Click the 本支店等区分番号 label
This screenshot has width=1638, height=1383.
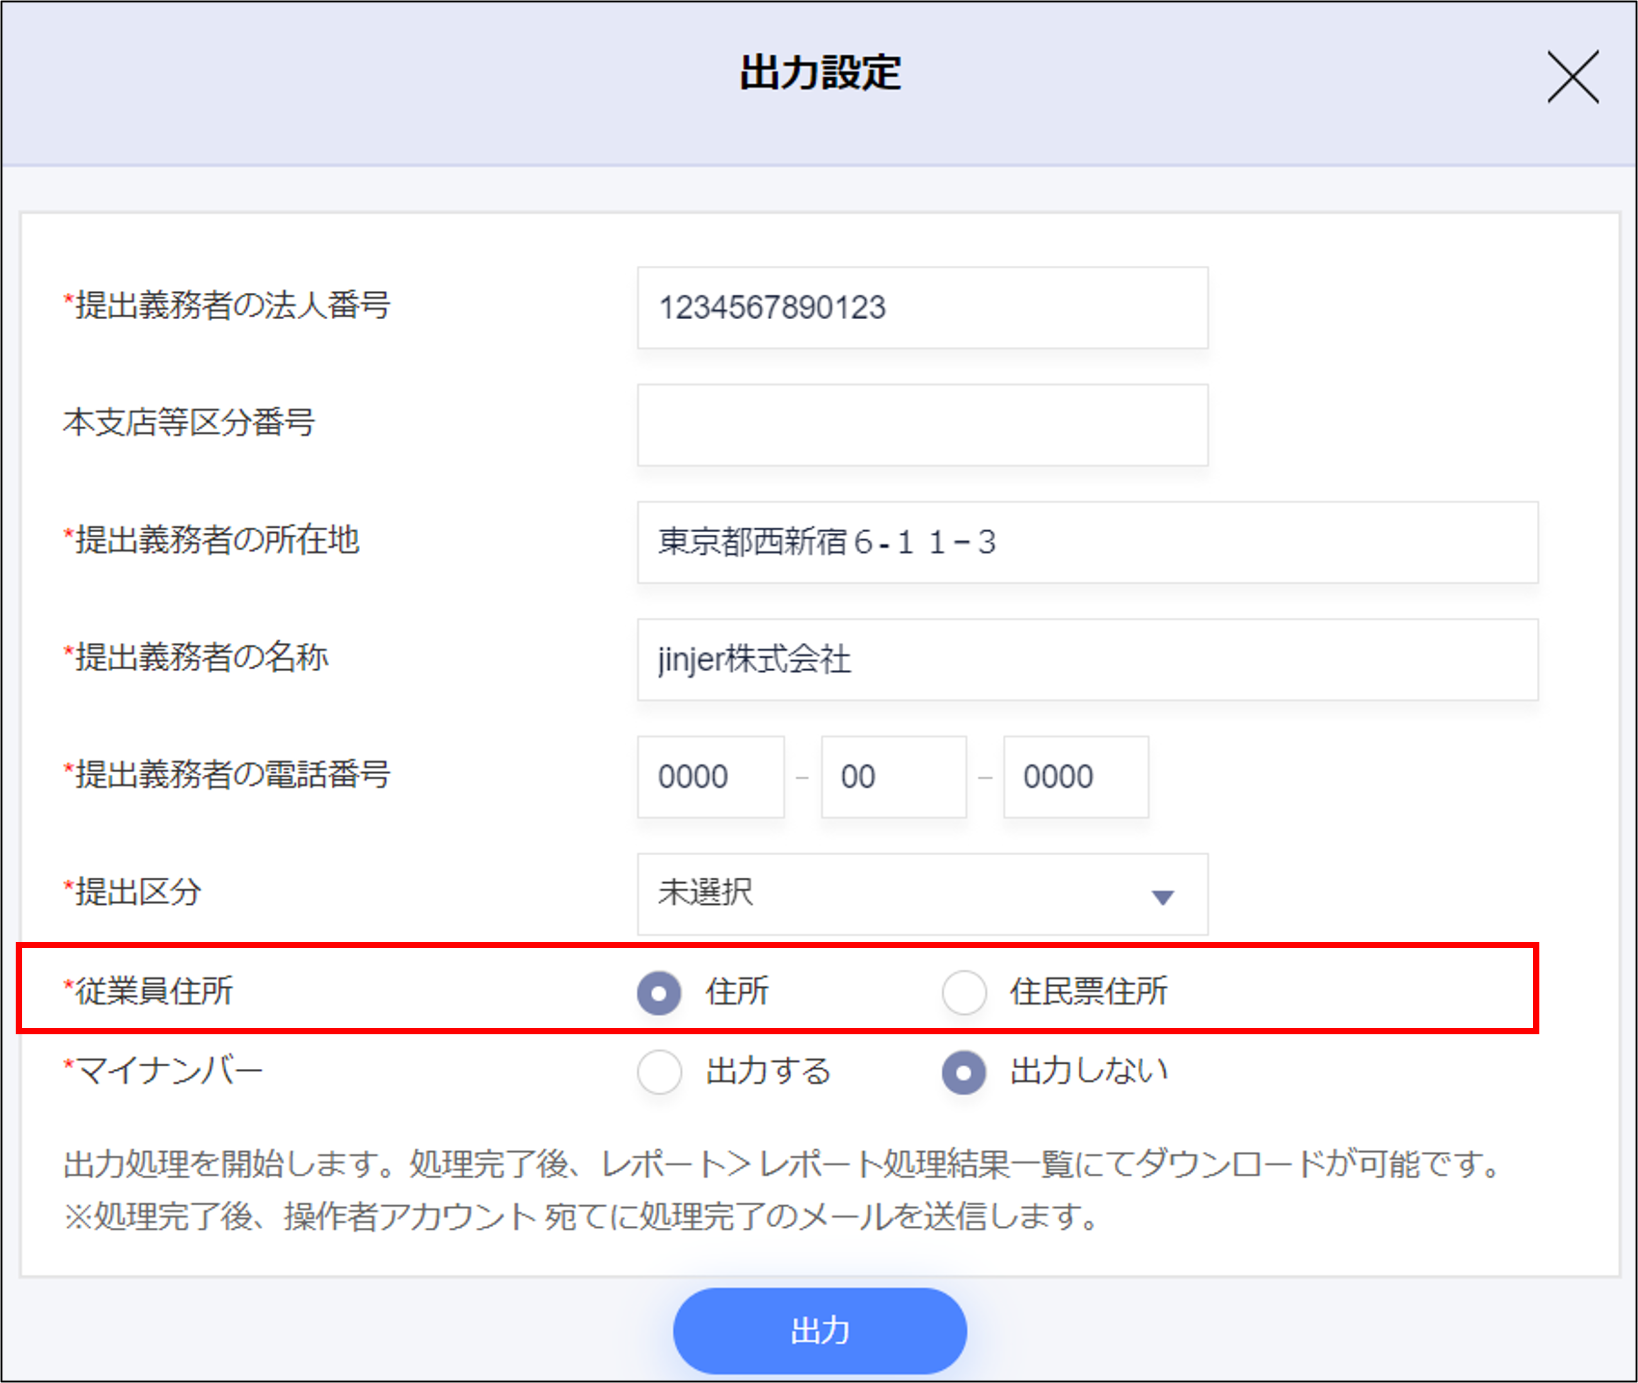189,423
